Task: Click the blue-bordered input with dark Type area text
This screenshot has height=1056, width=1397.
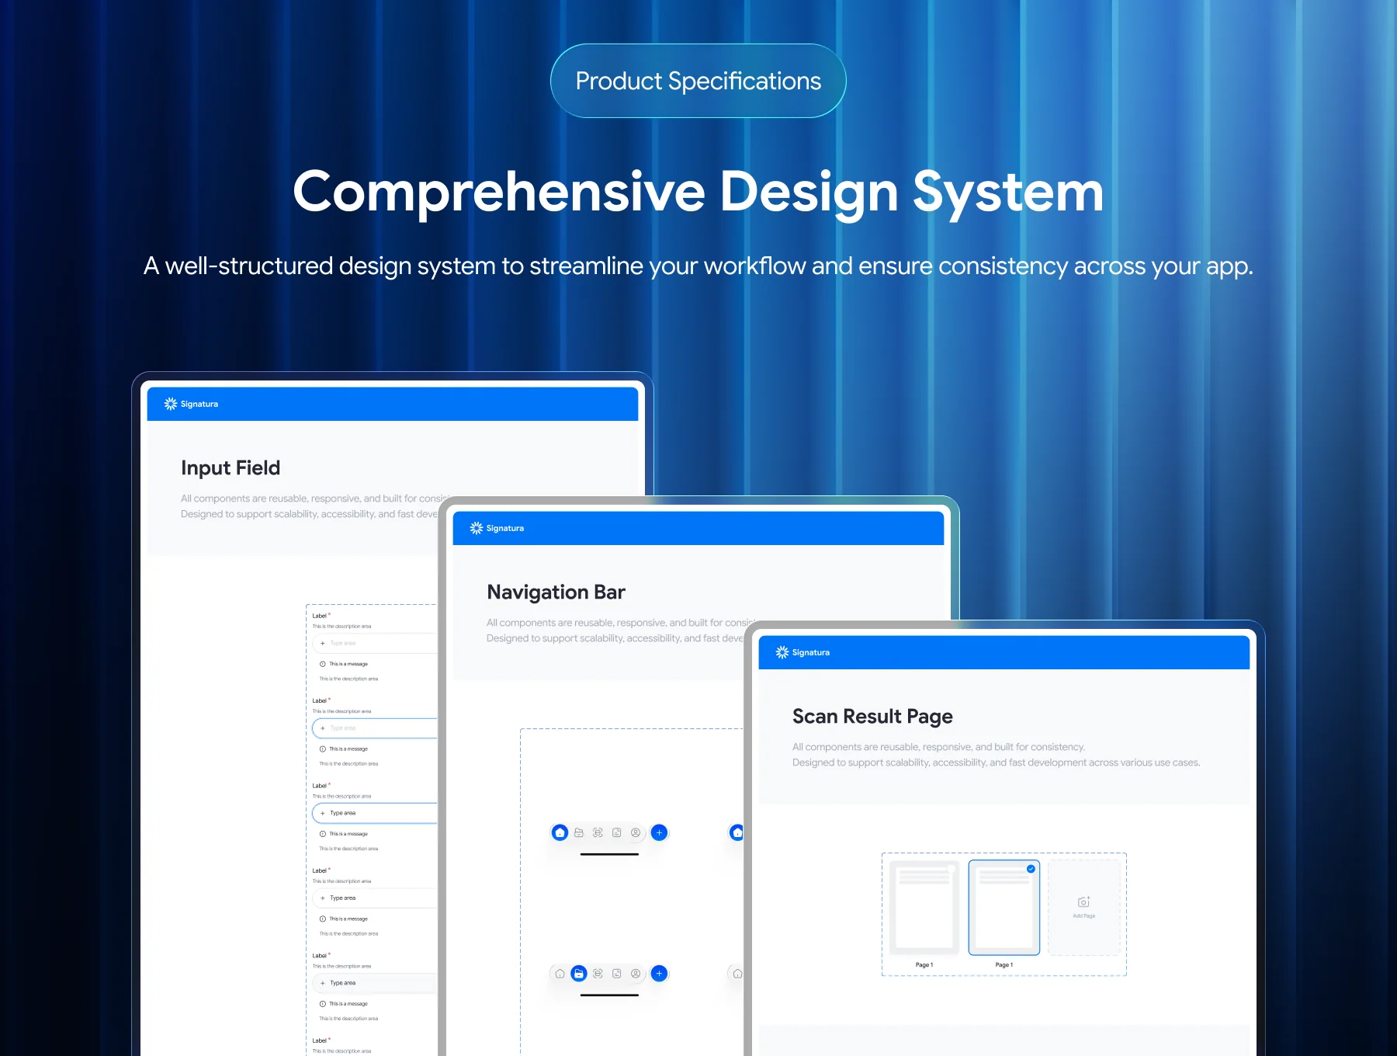Action: (x=375, y=813)
